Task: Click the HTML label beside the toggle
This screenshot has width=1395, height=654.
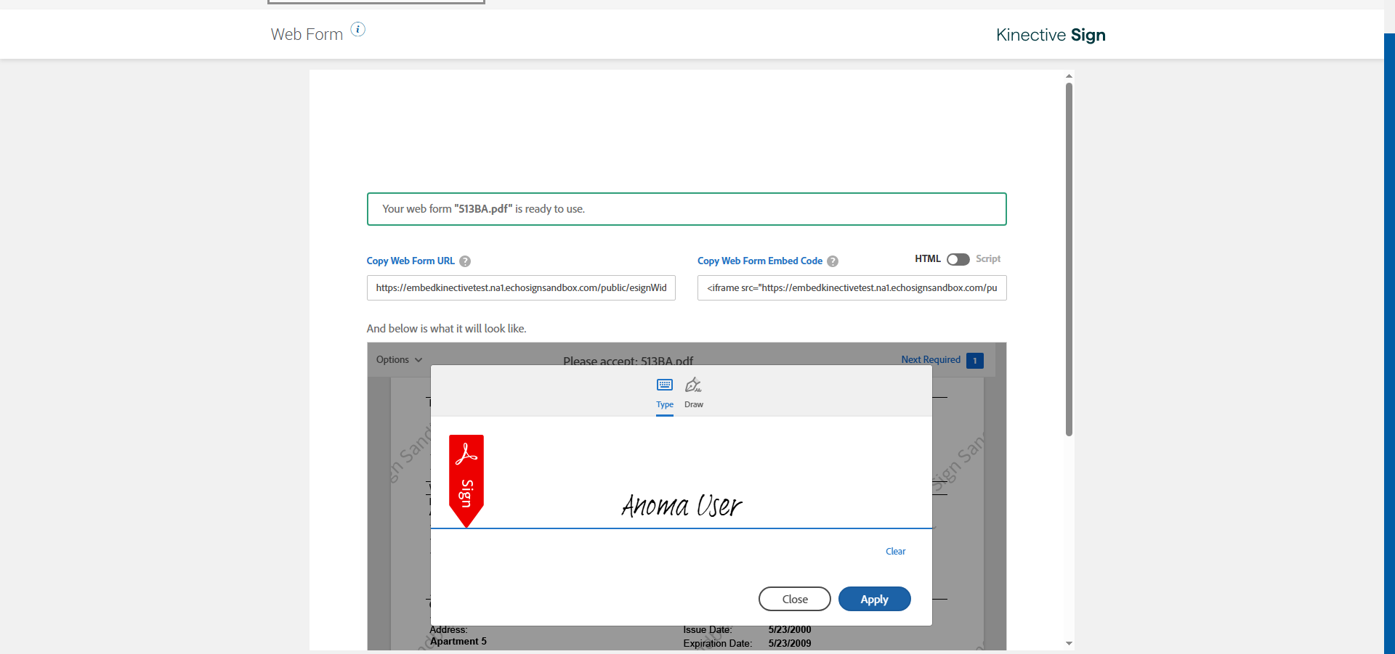Action: (928, 259)
